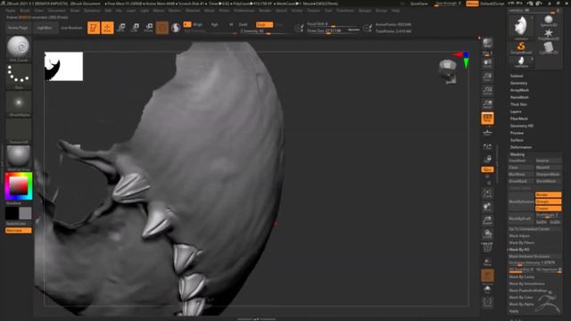This screenshot has height=321, width=571.
Task: Open LightBox browser
Action: (x=45, y=28)
